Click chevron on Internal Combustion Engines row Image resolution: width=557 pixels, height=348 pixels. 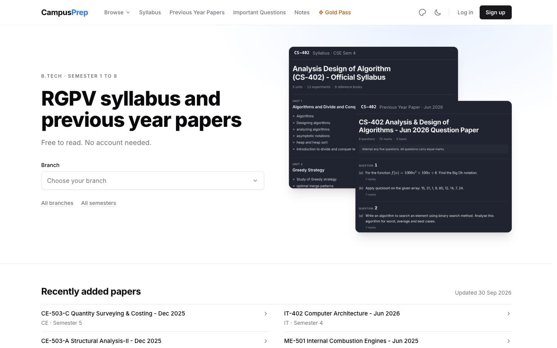[509, 341]
